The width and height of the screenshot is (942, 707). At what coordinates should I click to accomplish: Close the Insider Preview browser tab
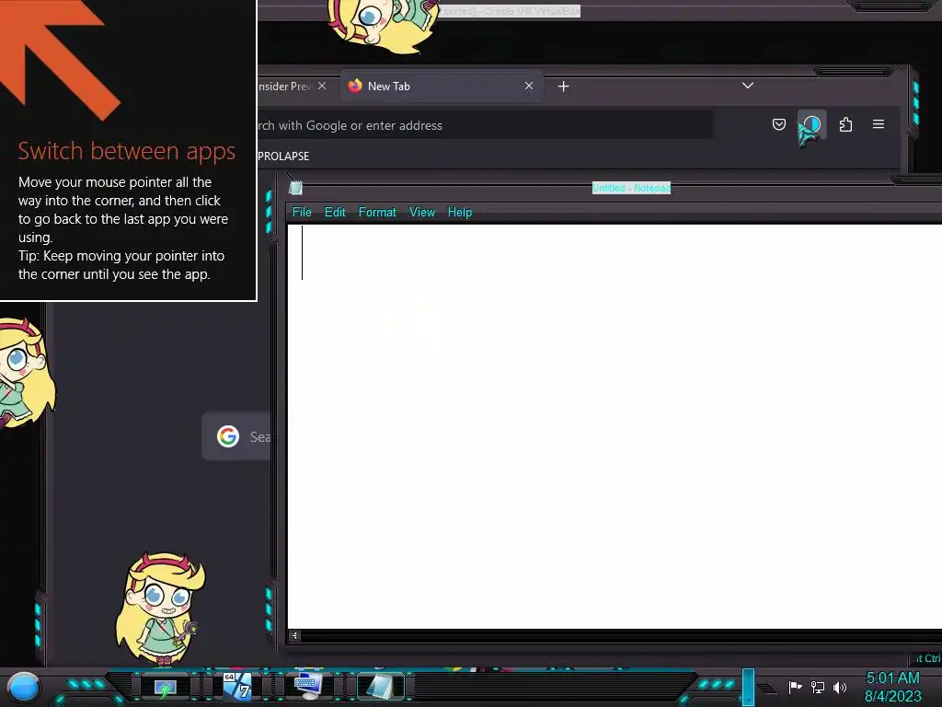tap(322, 86)
